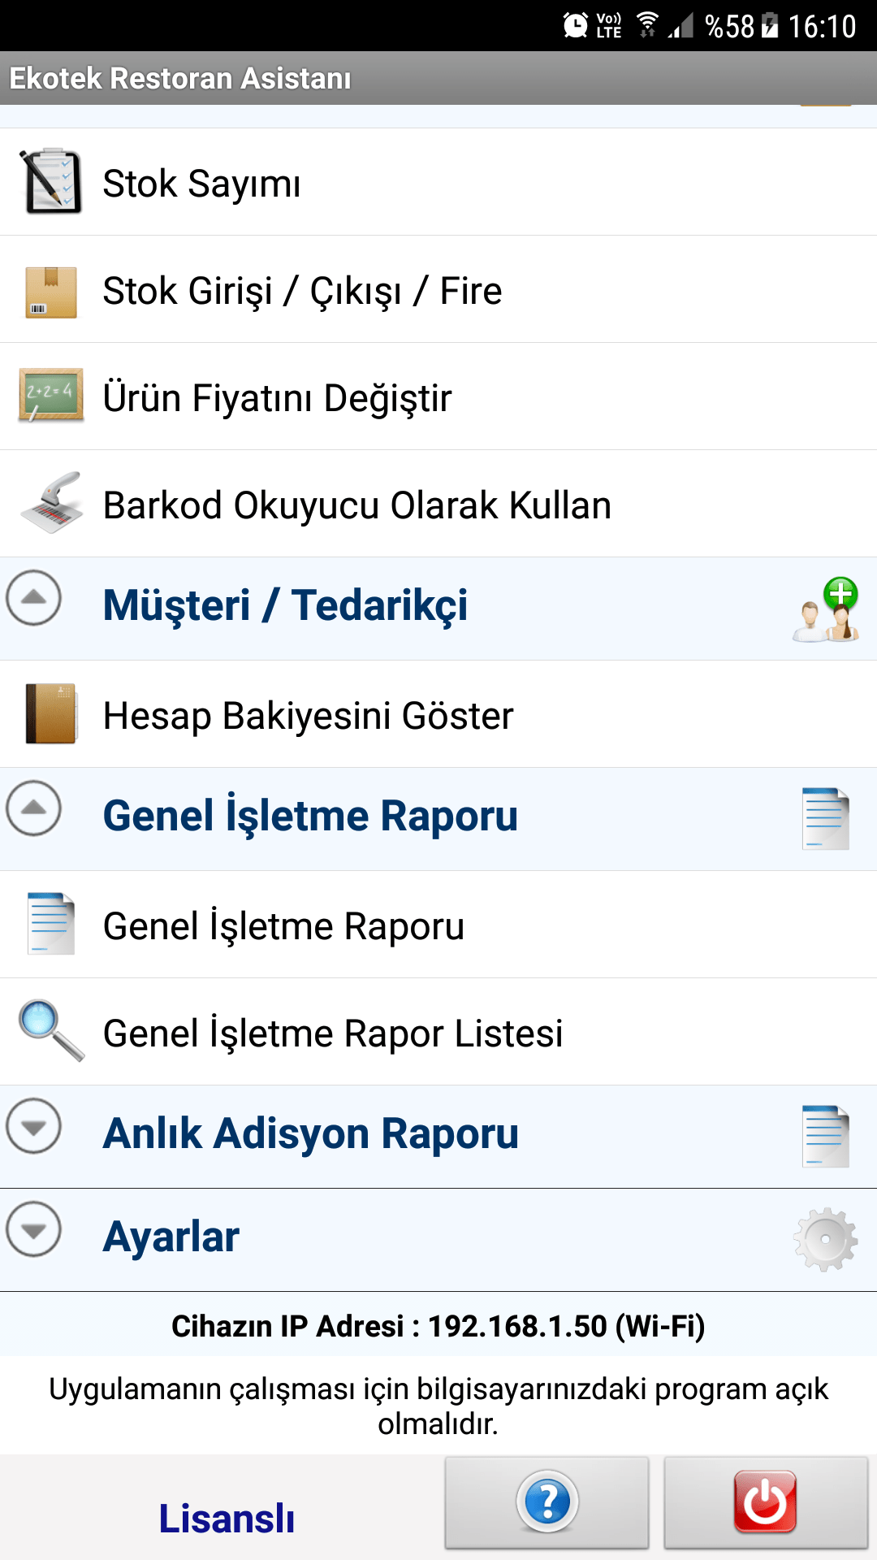The width and height of the screenshot is (877, 1560).
Task: Click the add customer people icon
Action: [x=826, y=609]
